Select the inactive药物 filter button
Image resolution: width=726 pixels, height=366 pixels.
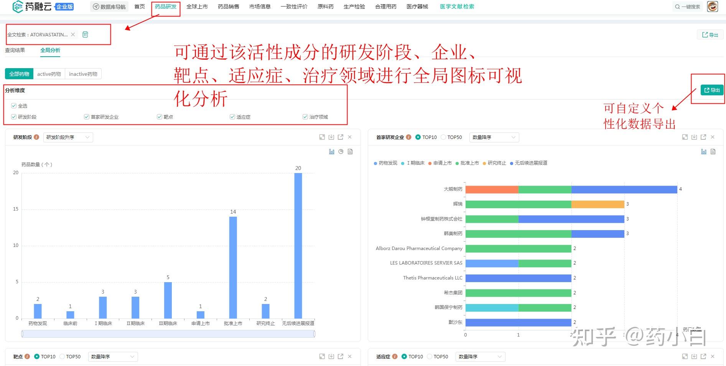tap(83, 74)
